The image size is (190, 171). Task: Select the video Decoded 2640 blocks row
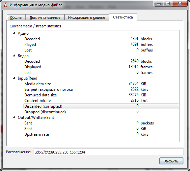pyautogui.click(x=101, y=61)
